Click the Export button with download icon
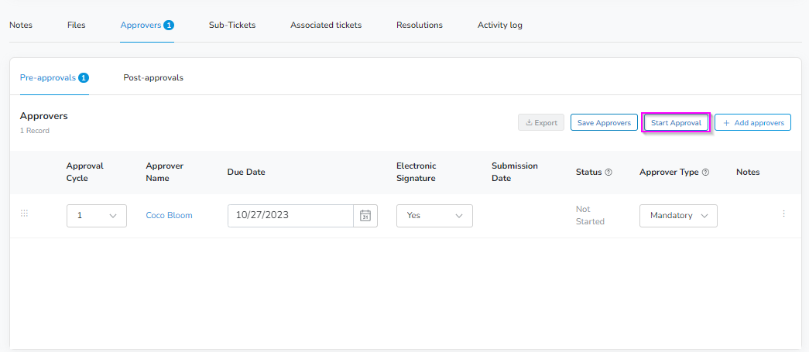The width and height of the screenshot is (809, 352). click(x=541, y=123)
